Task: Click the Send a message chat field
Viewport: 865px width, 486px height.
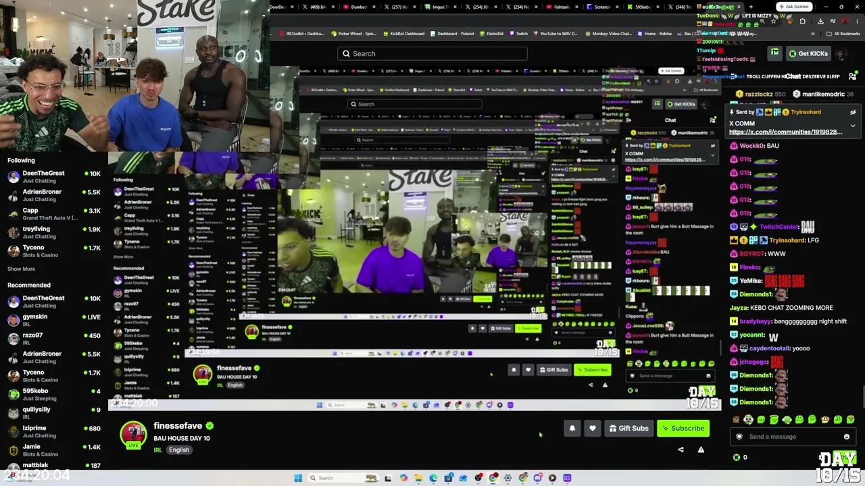Action: click(x=791, y=437)
